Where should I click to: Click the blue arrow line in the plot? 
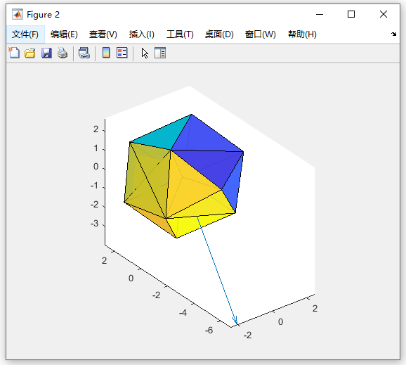tap(217, 271)
